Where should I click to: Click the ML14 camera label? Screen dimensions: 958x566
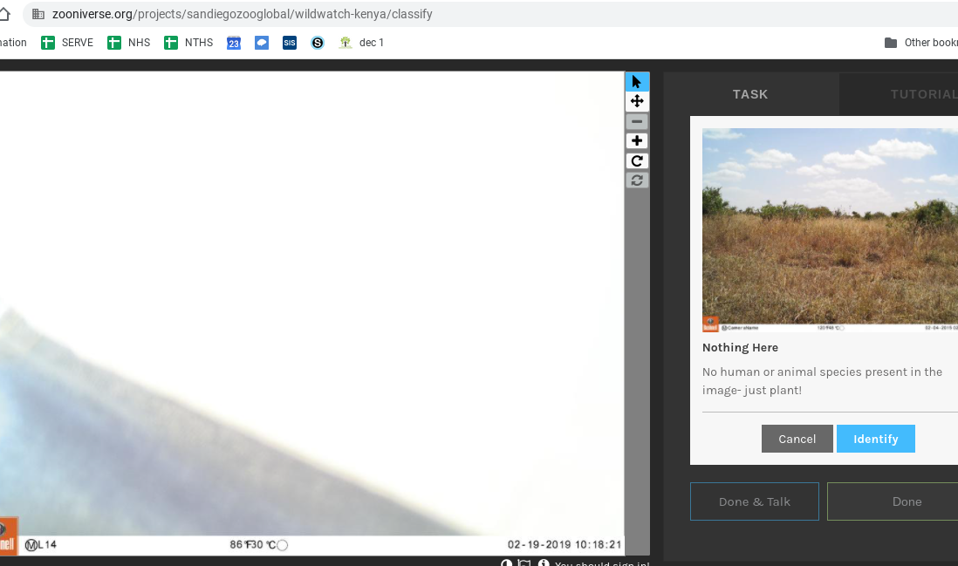[x=40, y=544]
